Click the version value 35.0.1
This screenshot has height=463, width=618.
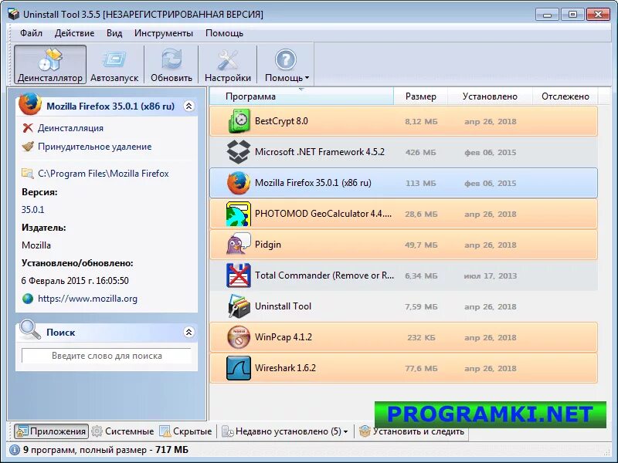click(x=32, y=209)
